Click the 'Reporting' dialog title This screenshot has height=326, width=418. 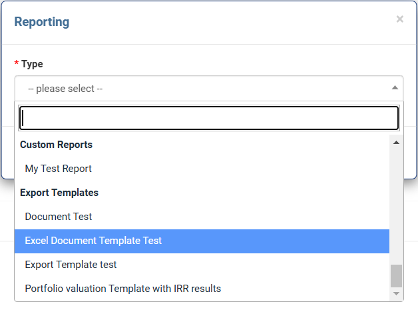click(42, 22)
